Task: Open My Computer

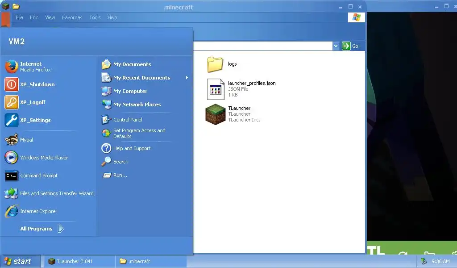Action: pyautogui.click(x=124, y=91)
